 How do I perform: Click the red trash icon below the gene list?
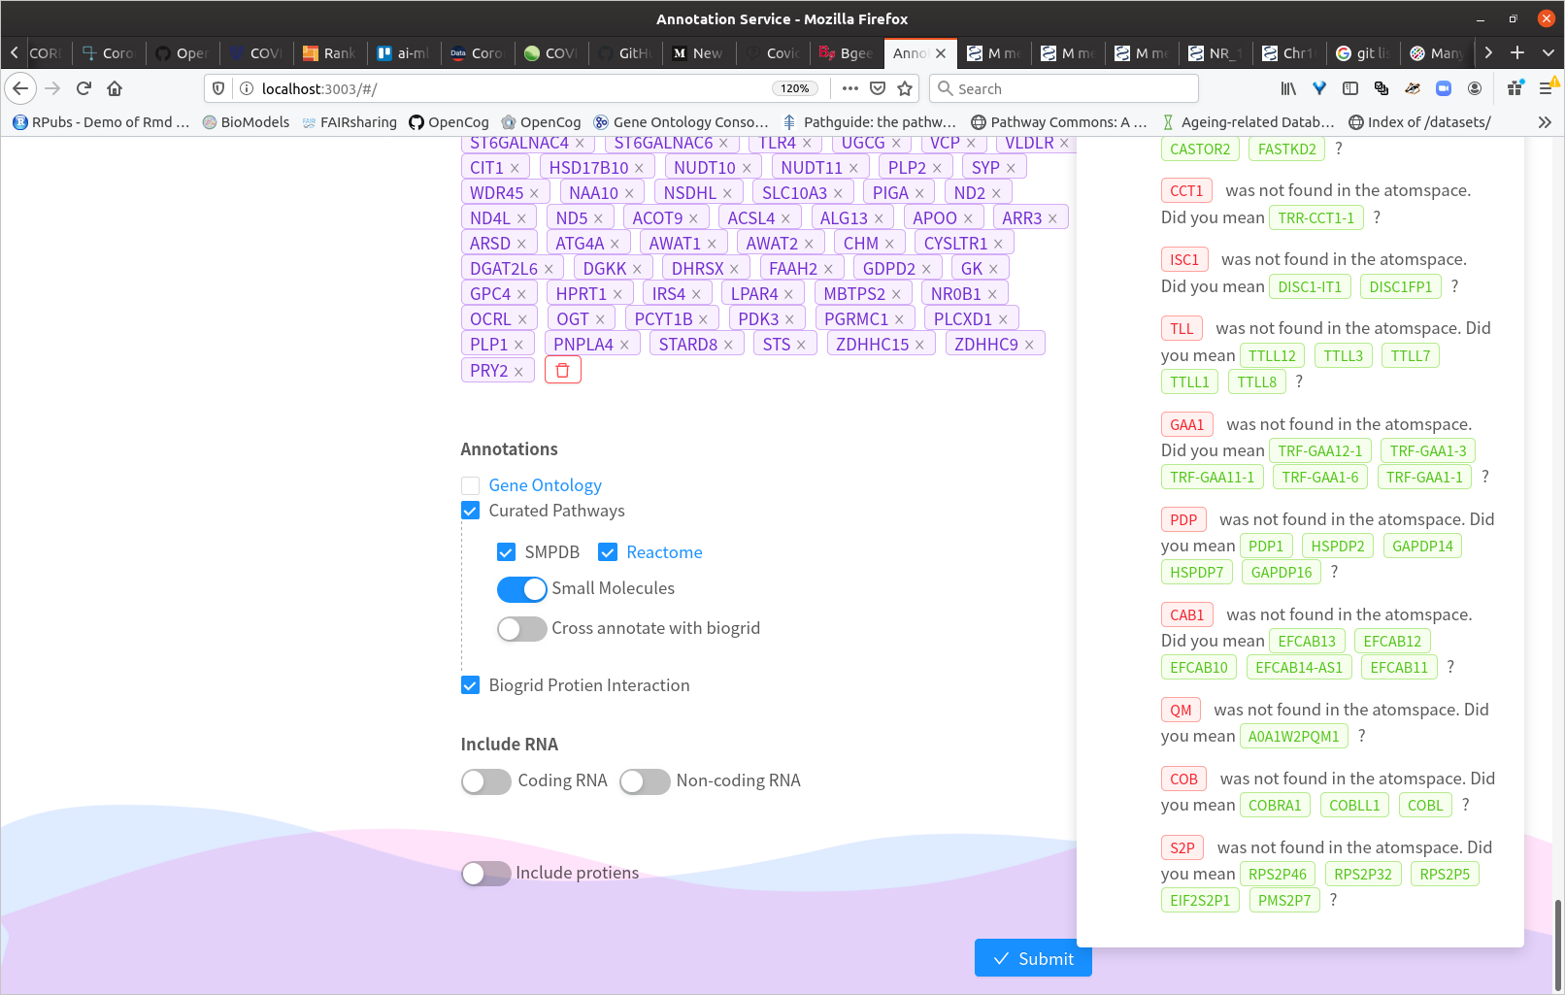pos(563,369)
